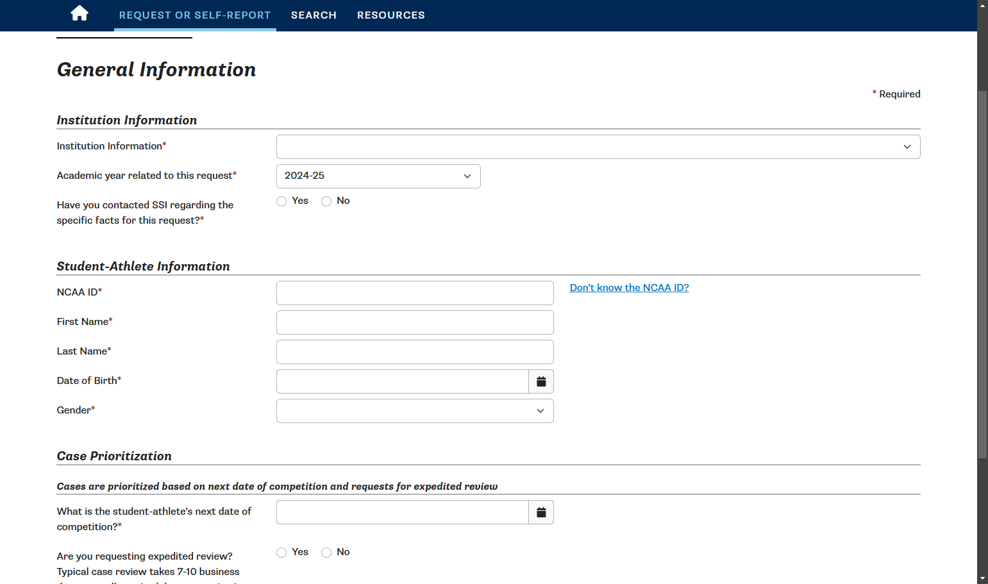
Task: Click the vertical page scrollbar thumb
Action: pyautogui.click(x=982, y=274)
